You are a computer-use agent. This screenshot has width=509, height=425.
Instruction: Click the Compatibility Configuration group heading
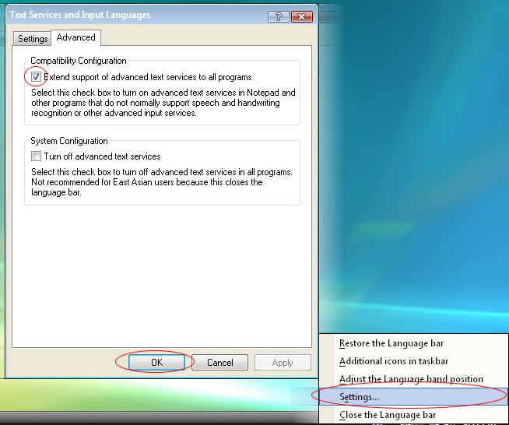[x=78, y=61]
